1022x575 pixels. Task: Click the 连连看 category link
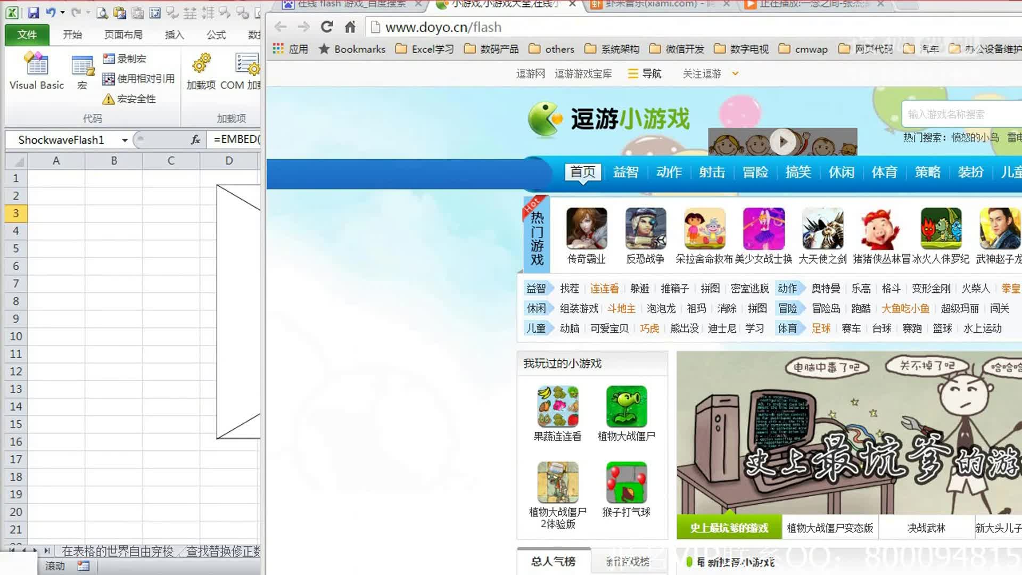[604, 289]
